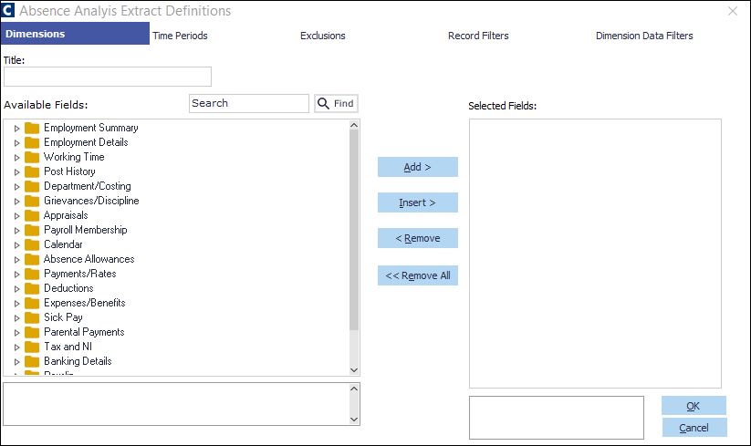Click the Sick Pay folder icon
This screenshot has height=446, width=751.
(32, 317)
